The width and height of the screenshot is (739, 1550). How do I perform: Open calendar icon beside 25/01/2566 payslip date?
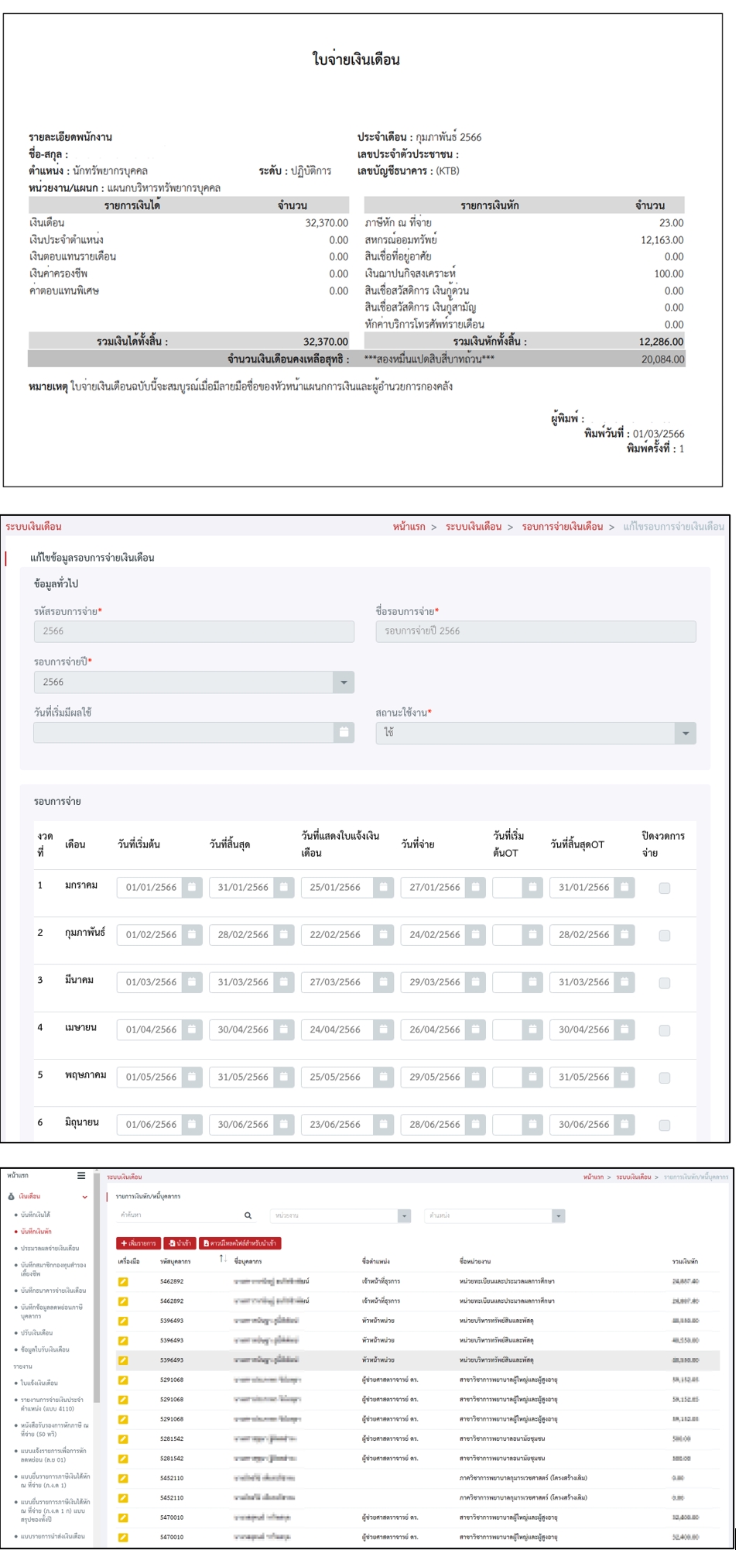[x=383, y=887]
